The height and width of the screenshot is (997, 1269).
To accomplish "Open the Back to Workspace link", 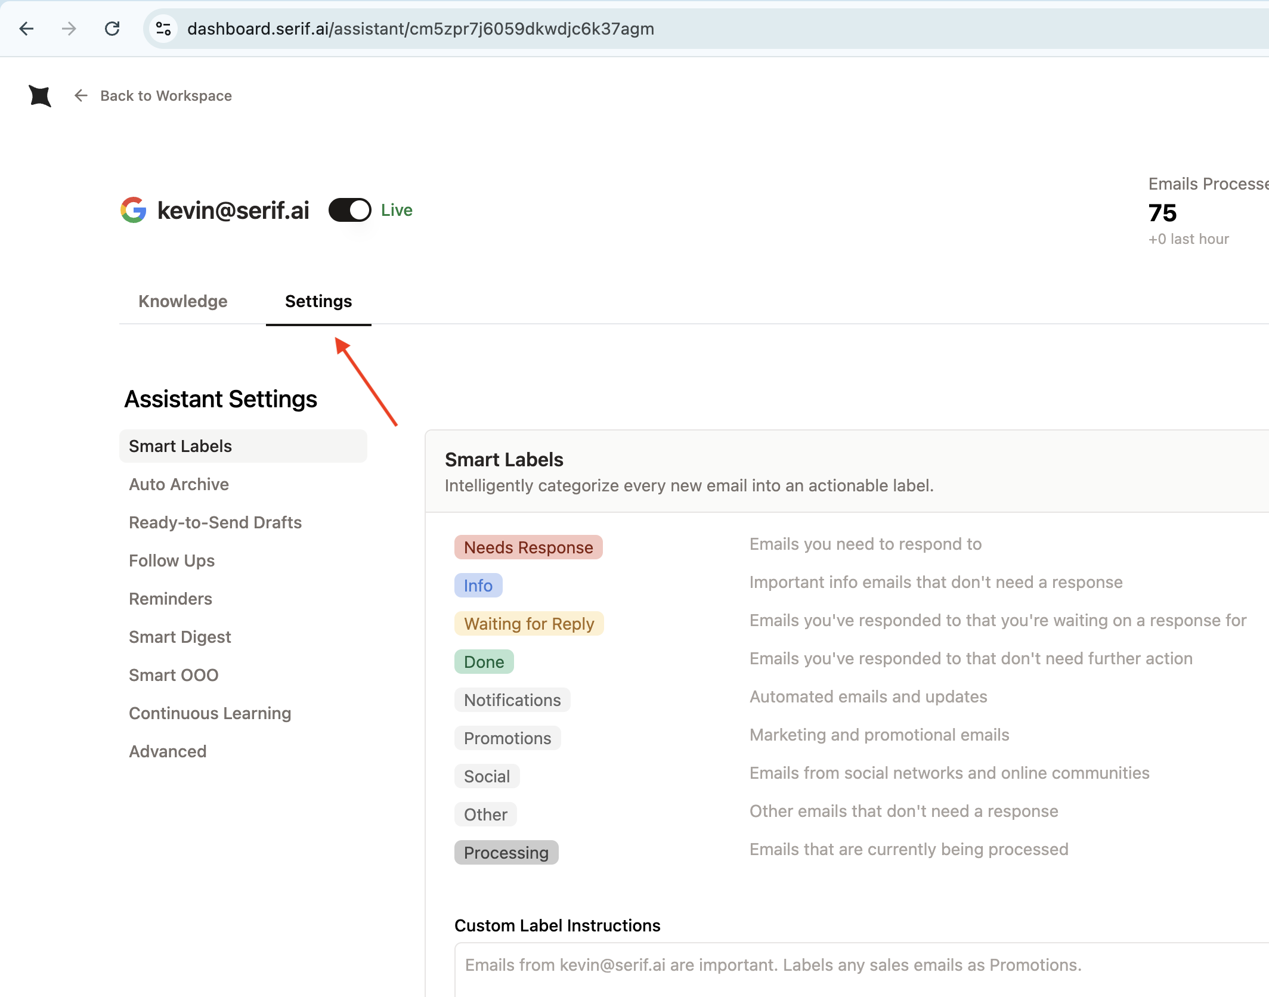I will click(x=166, y=95).
